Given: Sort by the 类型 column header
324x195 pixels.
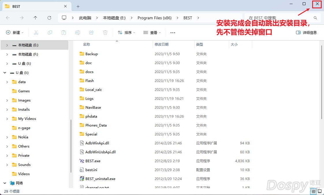Looking at the screenshot, I should pos(200,45).
